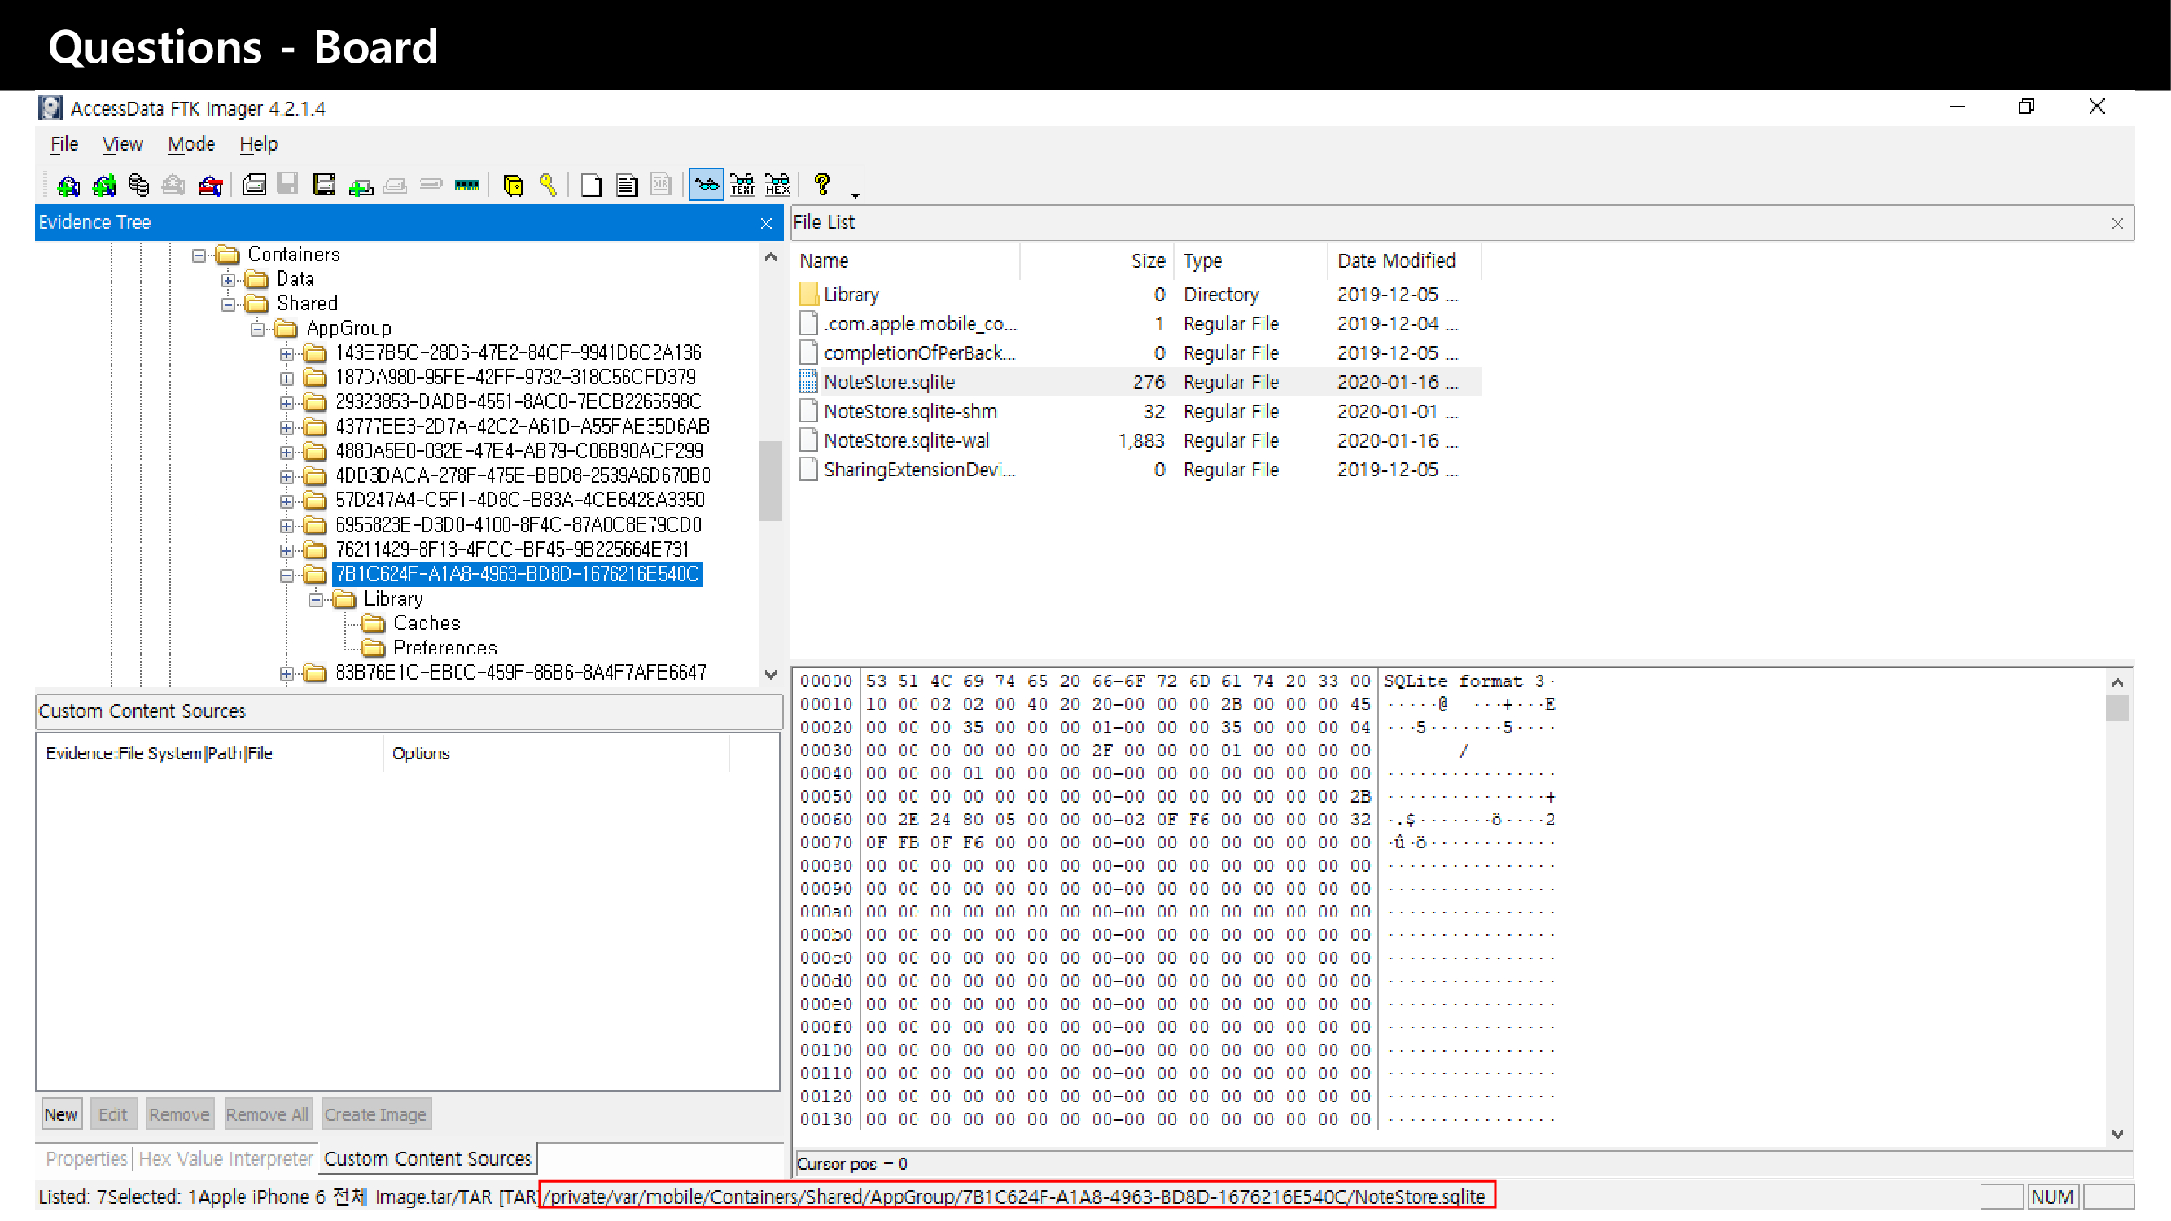Click the Add All Attached Devices icon

point(103,185)
